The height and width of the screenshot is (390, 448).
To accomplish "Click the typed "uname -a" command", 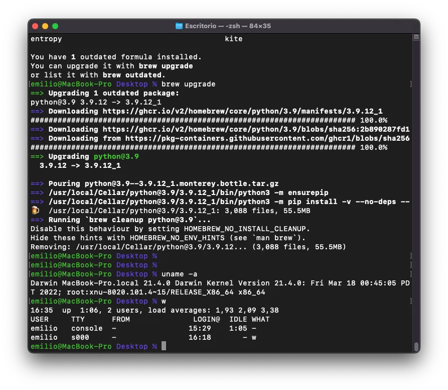I will (x=180, y=274).
